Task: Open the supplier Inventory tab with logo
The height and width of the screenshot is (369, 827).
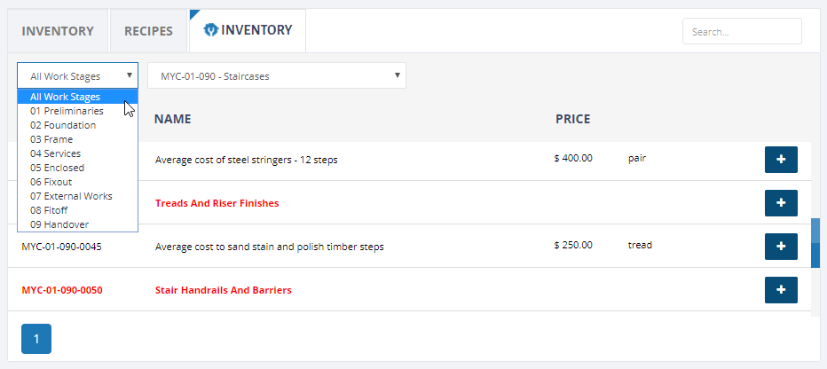Action: coord(248,30)
